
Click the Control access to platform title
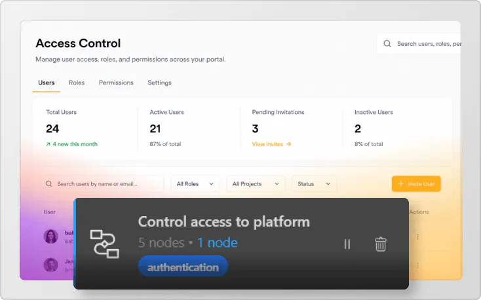tap(224, 222)
